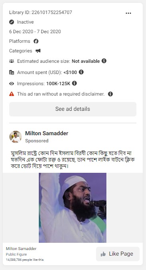The width and height of the screenshot is (146, 270).
Task: Click the Like Page button
Action: coord(118,254)
